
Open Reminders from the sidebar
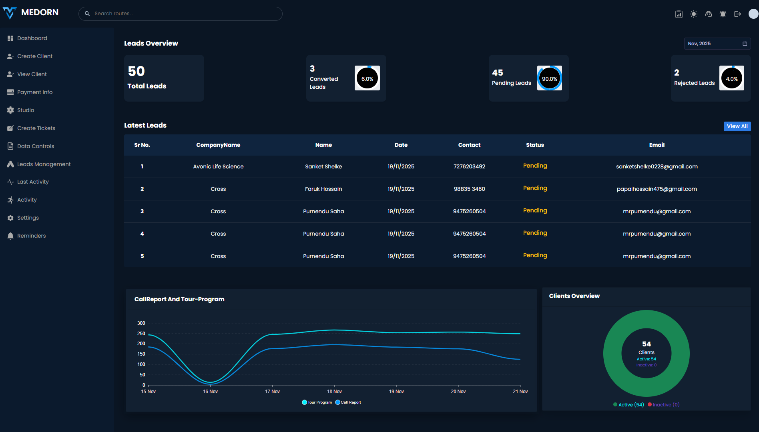(31, 236)
